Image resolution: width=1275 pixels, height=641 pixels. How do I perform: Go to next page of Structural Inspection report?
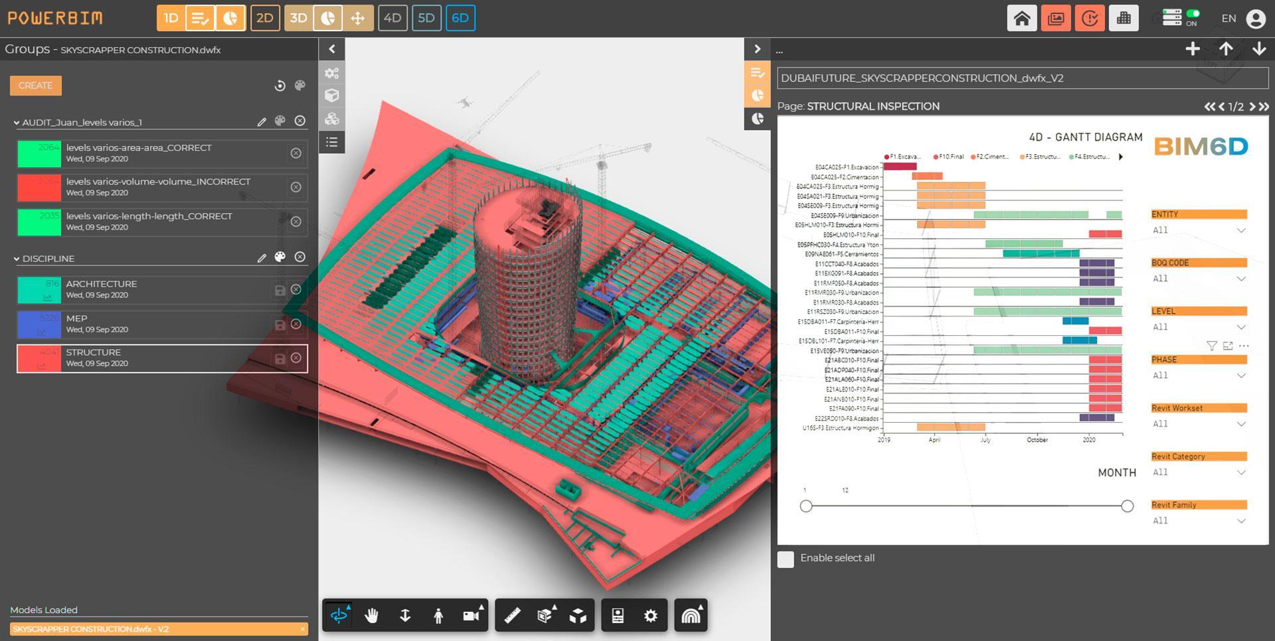[x=1253, y=106]
